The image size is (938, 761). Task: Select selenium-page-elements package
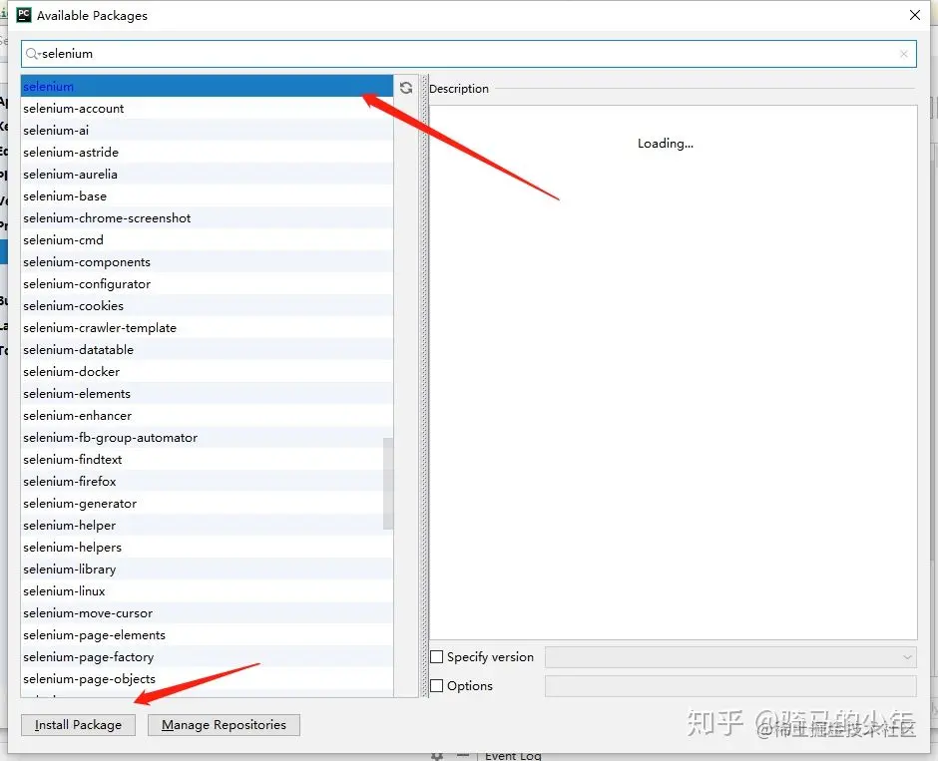[207, 635]
